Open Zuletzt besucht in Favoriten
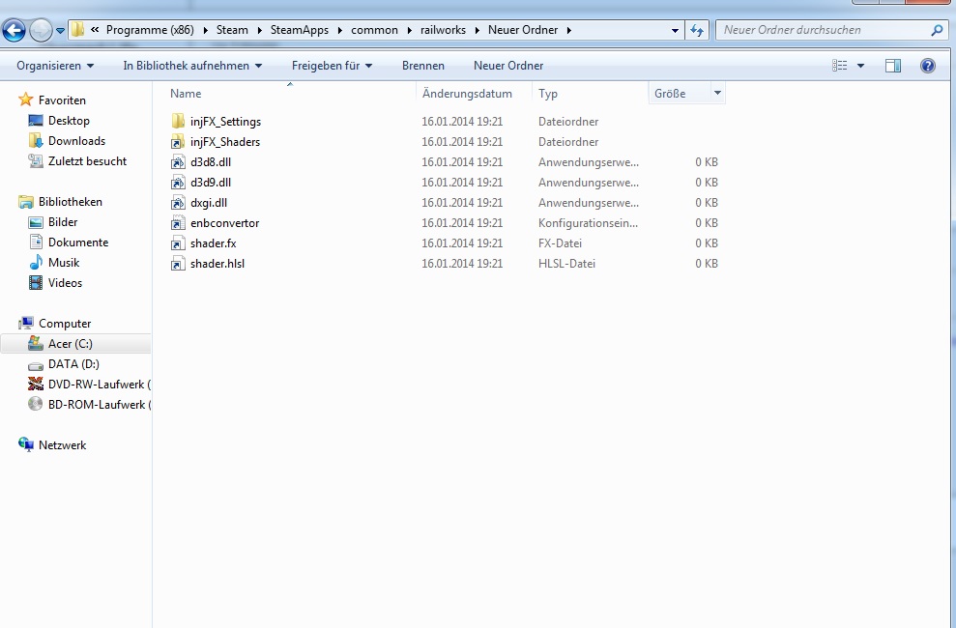The image size is (956, 628). coord(87,160)
